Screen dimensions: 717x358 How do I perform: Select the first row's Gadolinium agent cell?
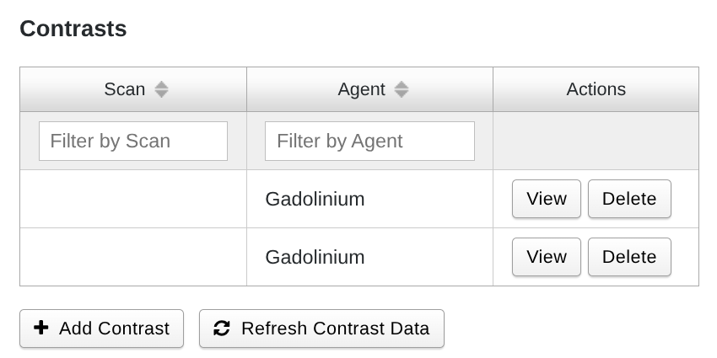(x=315, y=199)
